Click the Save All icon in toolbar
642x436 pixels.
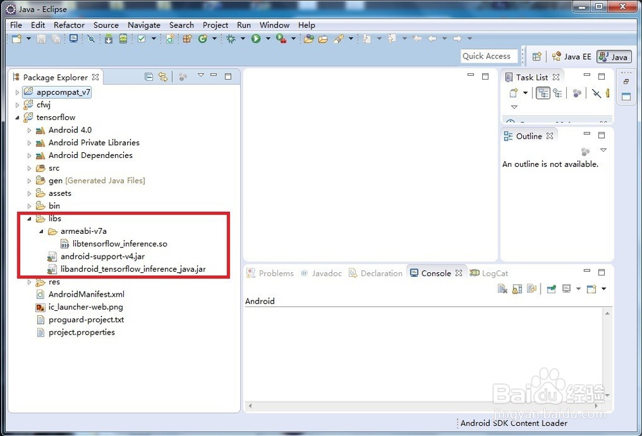[56, 39]
